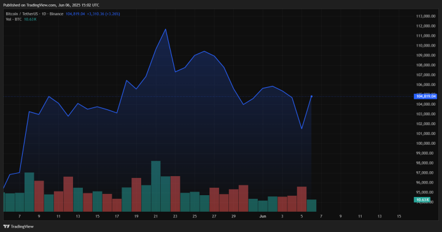The width and height of the screenshot is (442, 232).
Task: Click the 1D interval label in the title
Action: (x=44, y=14)
